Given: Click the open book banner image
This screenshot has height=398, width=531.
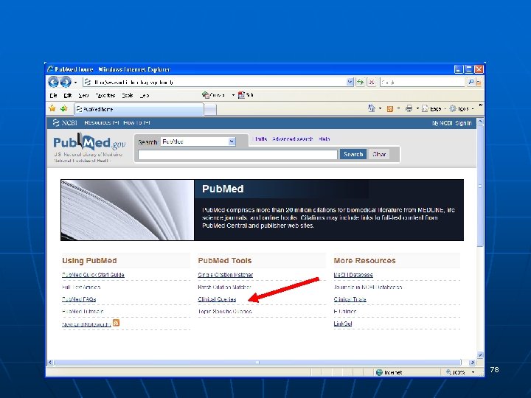Looking at the screenshot, I should (x=128, y=210).
